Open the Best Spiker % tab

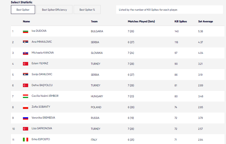coord(87,10)
